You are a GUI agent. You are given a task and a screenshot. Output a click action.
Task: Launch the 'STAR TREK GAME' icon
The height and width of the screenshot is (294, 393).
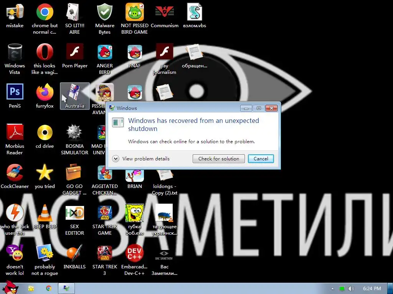point(104,212)
